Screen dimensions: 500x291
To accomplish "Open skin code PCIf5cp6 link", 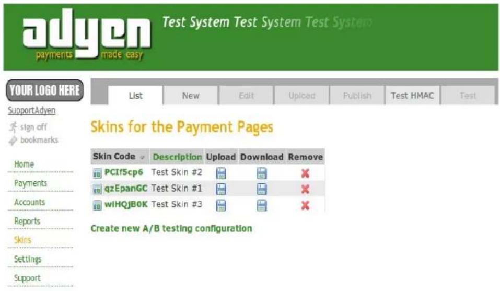I will tap(124, 172).
